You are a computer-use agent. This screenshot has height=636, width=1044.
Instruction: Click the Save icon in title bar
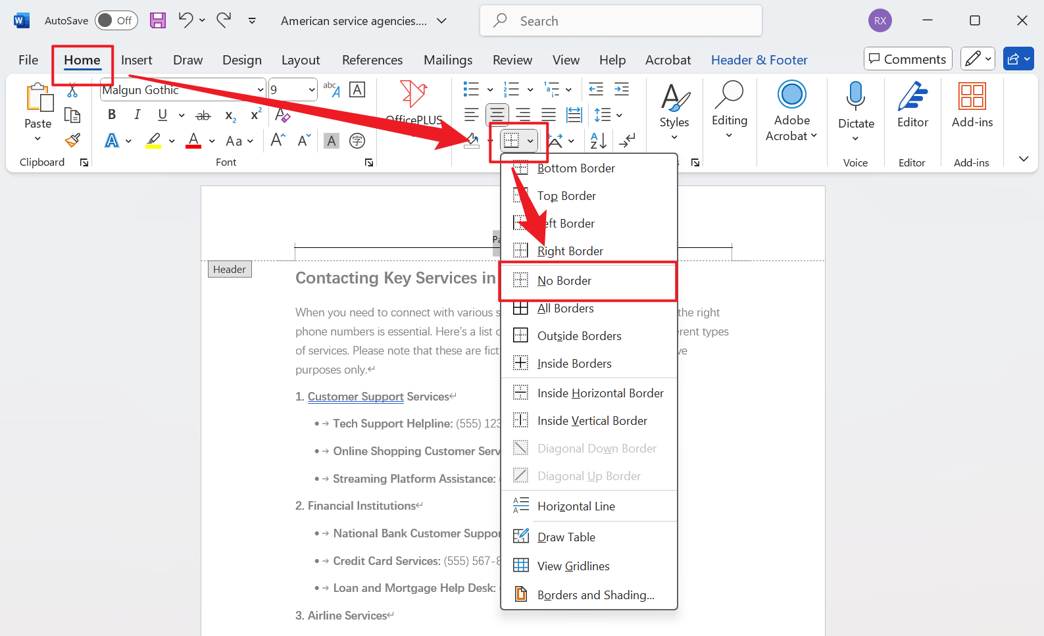(158, 20)
